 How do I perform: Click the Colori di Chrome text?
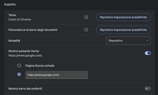(x=20, y=19)
